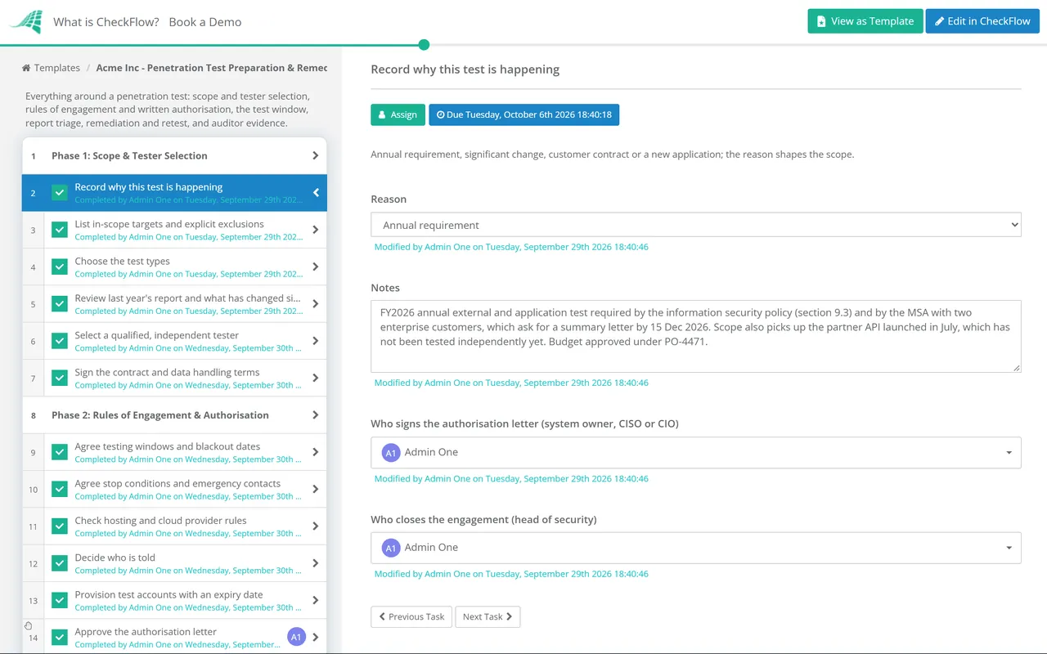Click inside the Notes text area
The image size is (1047, 654).
pos(696,336)
